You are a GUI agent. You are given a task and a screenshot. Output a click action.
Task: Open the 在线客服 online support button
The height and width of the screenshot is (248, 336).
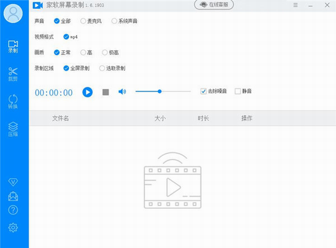pos(214,5)
